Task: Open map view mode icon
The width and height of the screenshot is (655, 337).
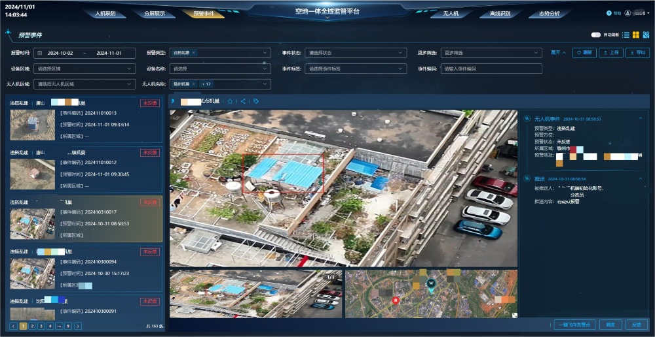Action: tap(646, 35)
